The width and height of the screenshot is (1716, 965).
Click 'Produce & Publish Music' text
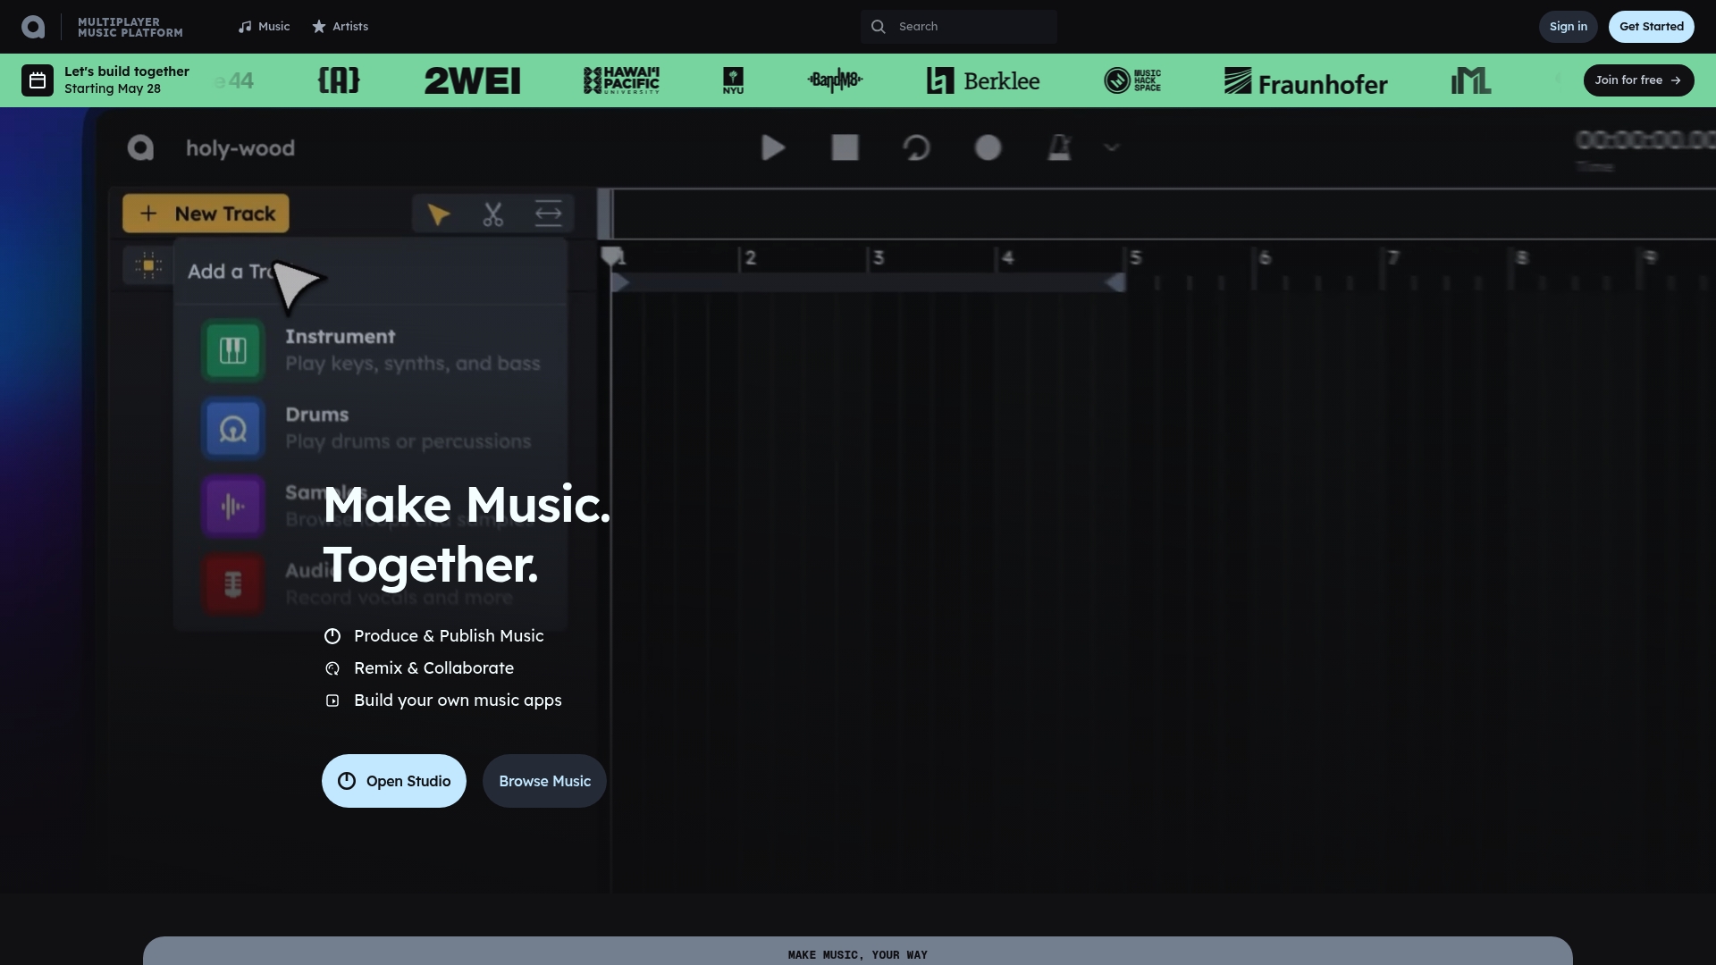tap(449, 636)
